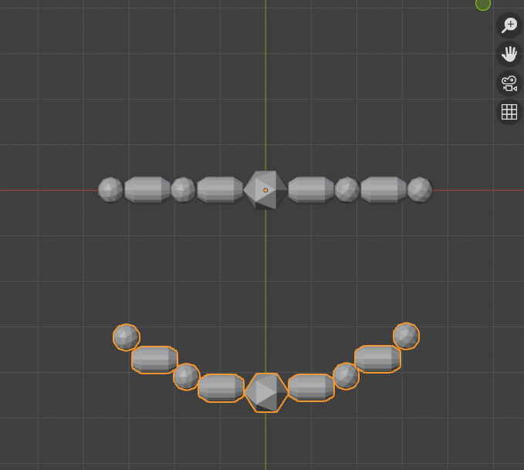524x470 pixels.
Task: Select the center icosphere in the straight chain
Action: (265, 190)
